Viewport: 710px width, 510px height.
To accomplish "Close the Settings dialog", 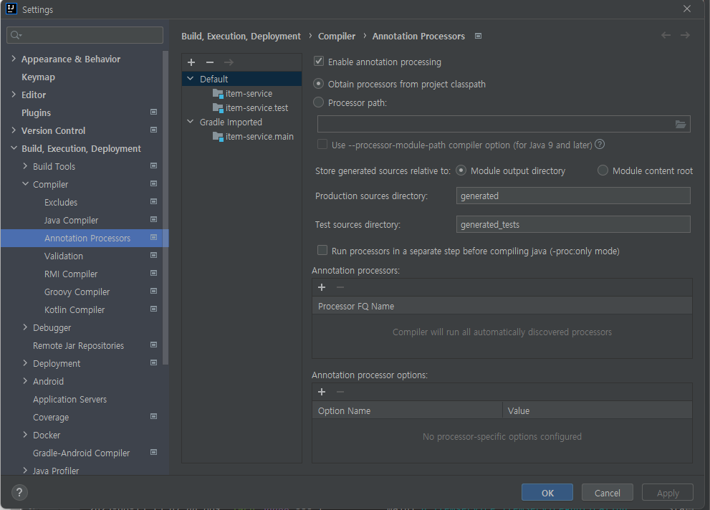I will point(687,9).
